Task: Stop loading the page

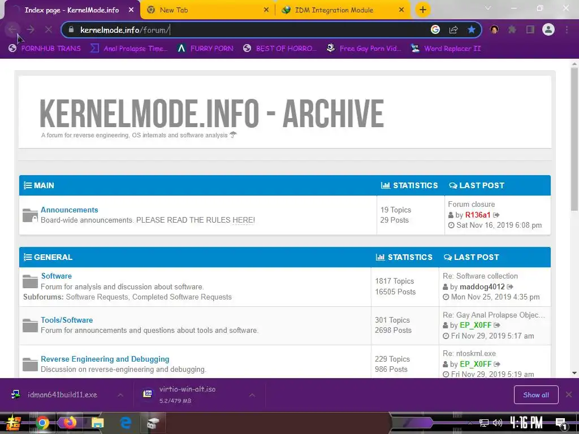Action: click(x=49, y=29)
